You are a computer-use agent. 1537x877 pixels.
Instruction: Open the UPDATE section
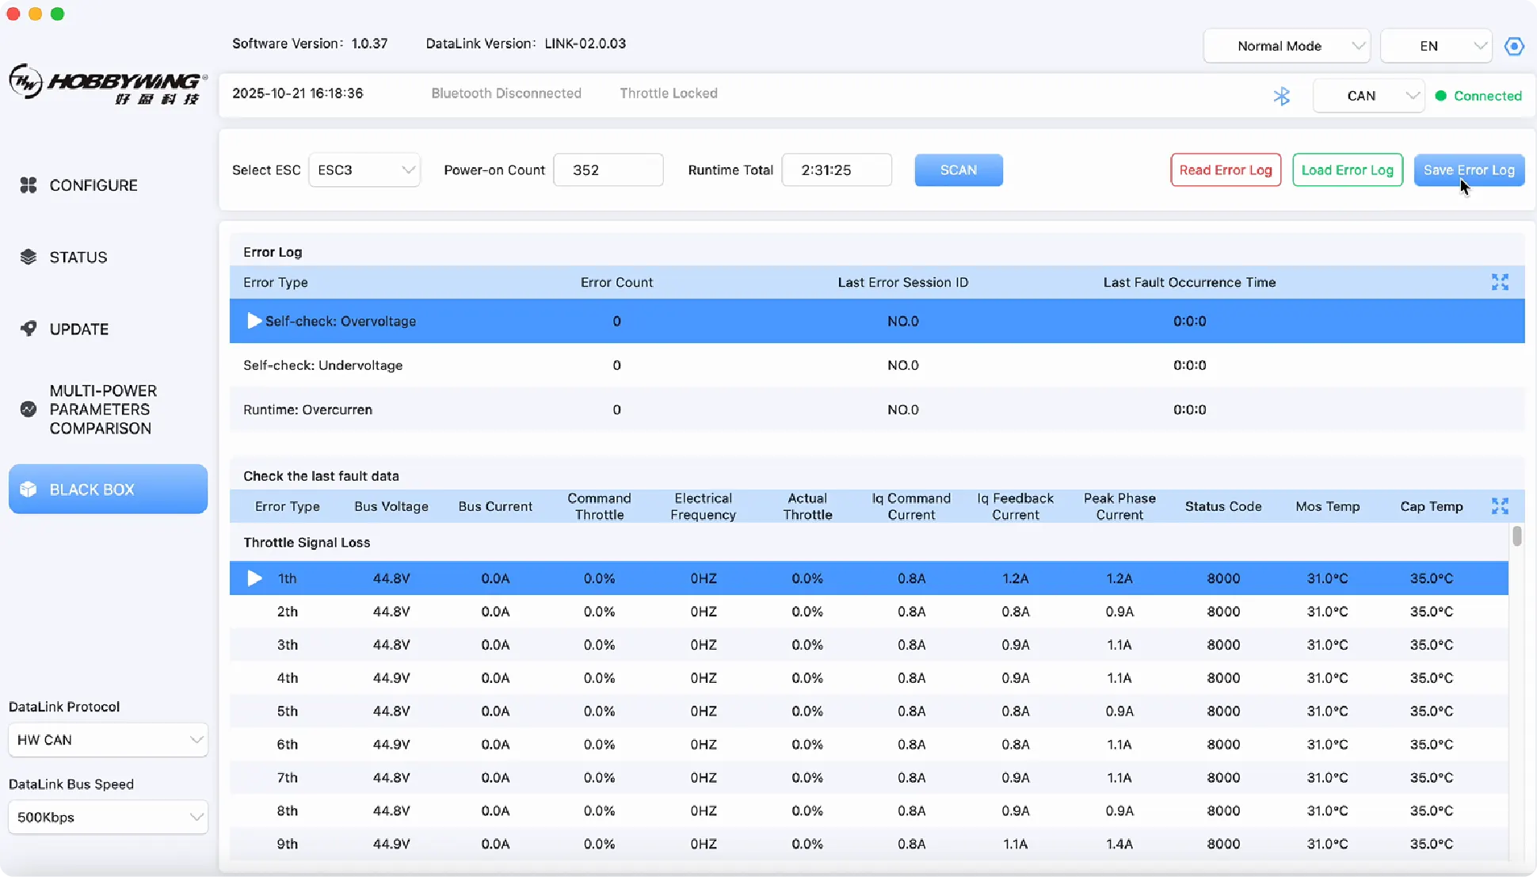pyautogui.click(x=78, y=330)
